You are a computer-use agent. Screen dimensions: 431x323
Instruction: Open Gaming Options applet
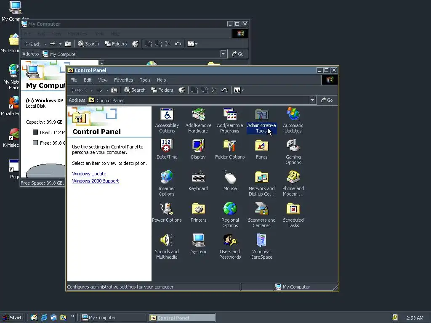tap(293, 152)
